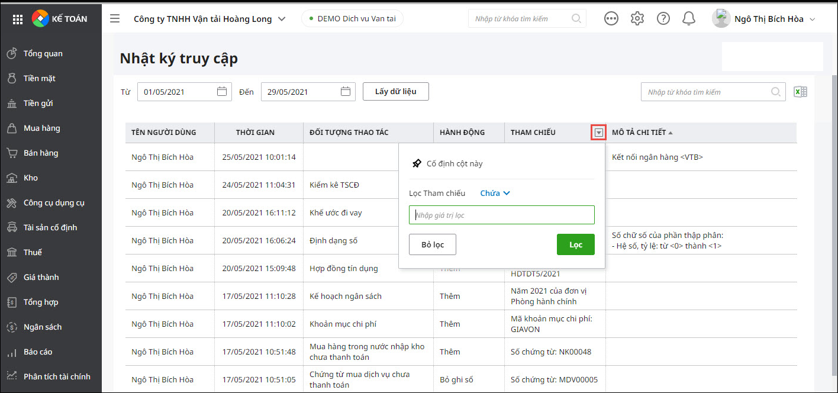Screen dimensions: 838x393
Task: Click the green Lọc button
Action: click(x=575, y=244)
